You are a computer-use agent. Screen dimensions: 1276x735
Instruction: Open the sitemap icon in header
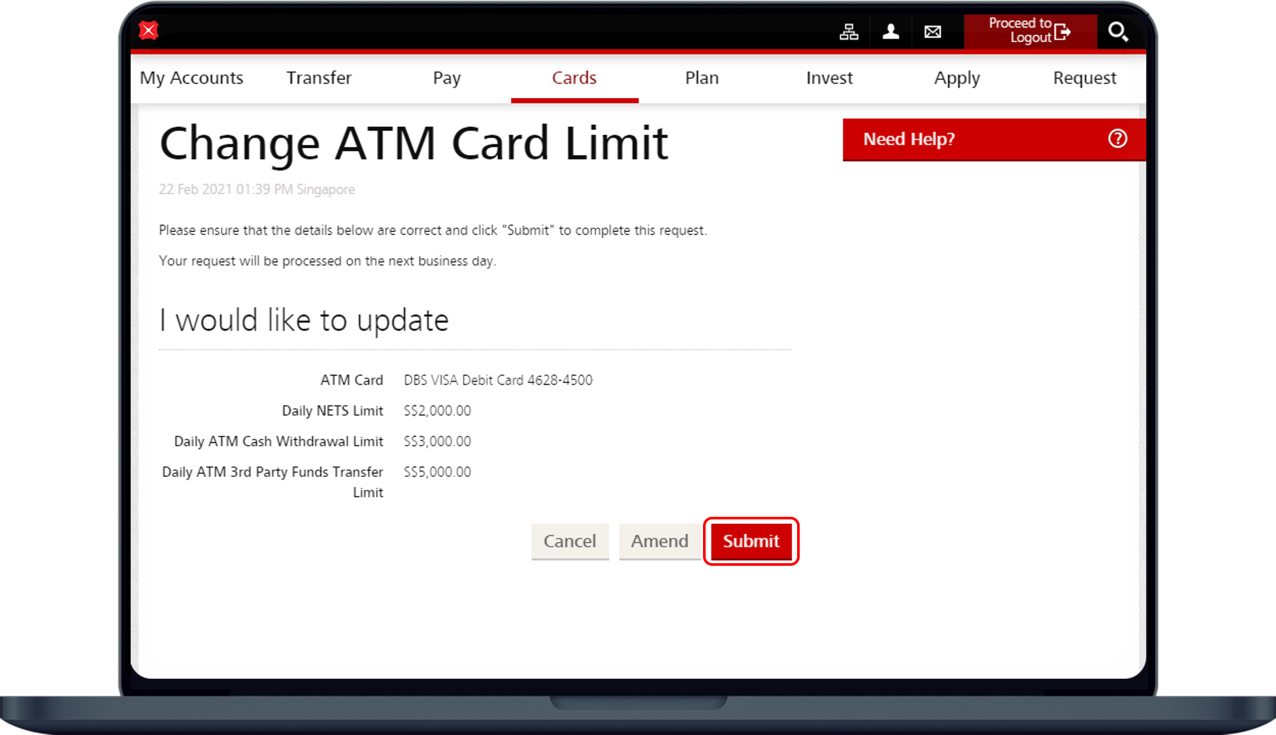pyautogui.click(x=849, y=31)
